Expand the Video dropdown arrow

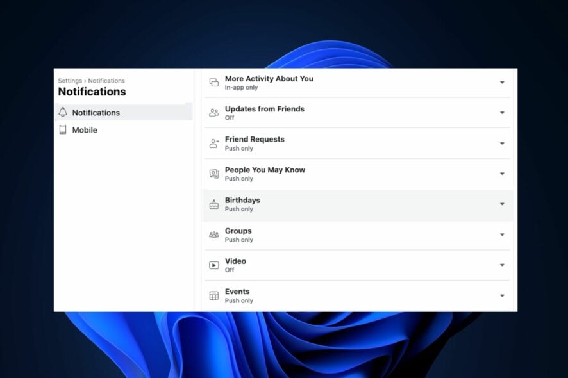(502, 265)
